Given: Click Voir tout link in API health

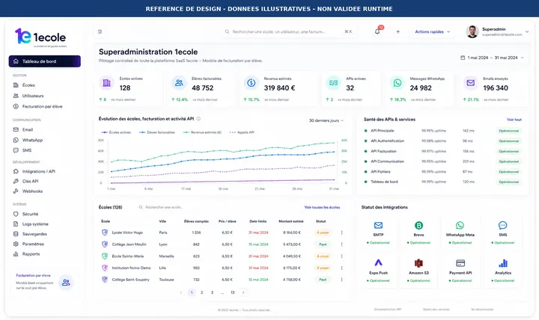Looking at the screenshot, I should (x=514, y=120).
